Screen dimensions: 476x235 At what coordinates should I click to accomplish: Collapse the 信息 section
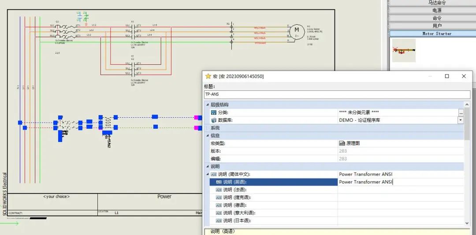coord(208,136)
